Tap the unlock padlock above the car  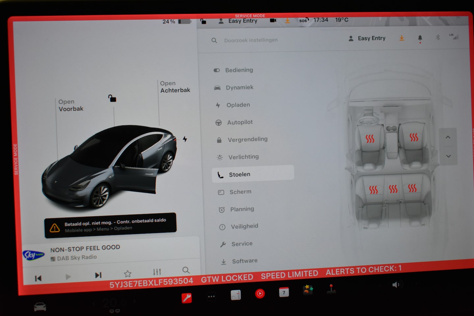click(x=112, y=98)
